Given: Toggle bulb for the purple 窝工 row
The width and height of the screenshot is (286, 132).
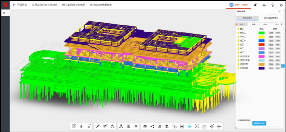Looking at the screenshot, I should (238, 49).
